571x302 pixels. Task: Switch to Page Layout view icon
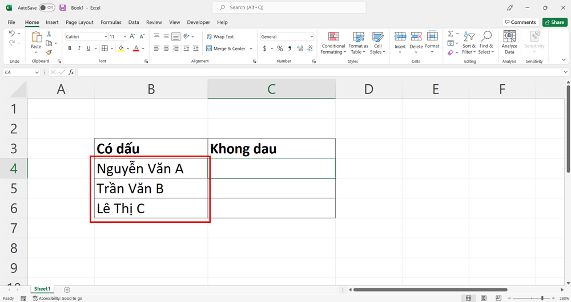click(x=484, y=298)
